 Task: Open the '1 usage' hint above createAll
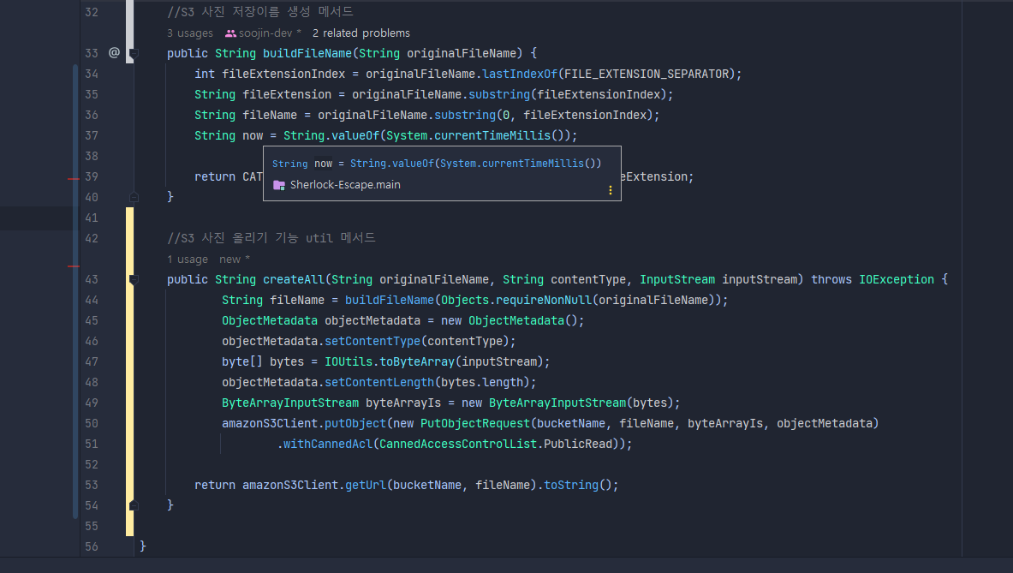[x=188, y=259]
